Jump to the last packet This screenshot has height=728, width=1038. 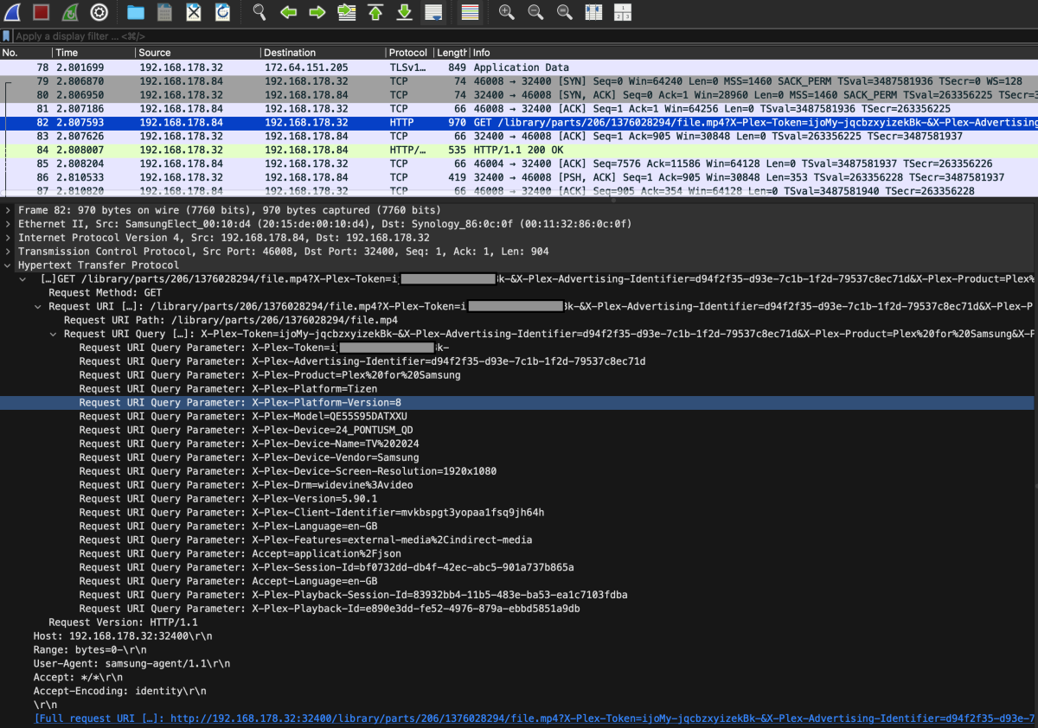point(404,12)
